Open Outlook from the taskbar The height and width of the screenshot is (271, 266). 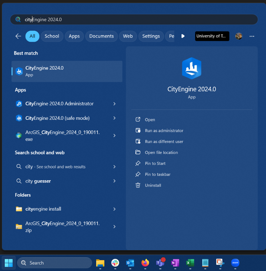pyautogui.click(x=130, y=263)
